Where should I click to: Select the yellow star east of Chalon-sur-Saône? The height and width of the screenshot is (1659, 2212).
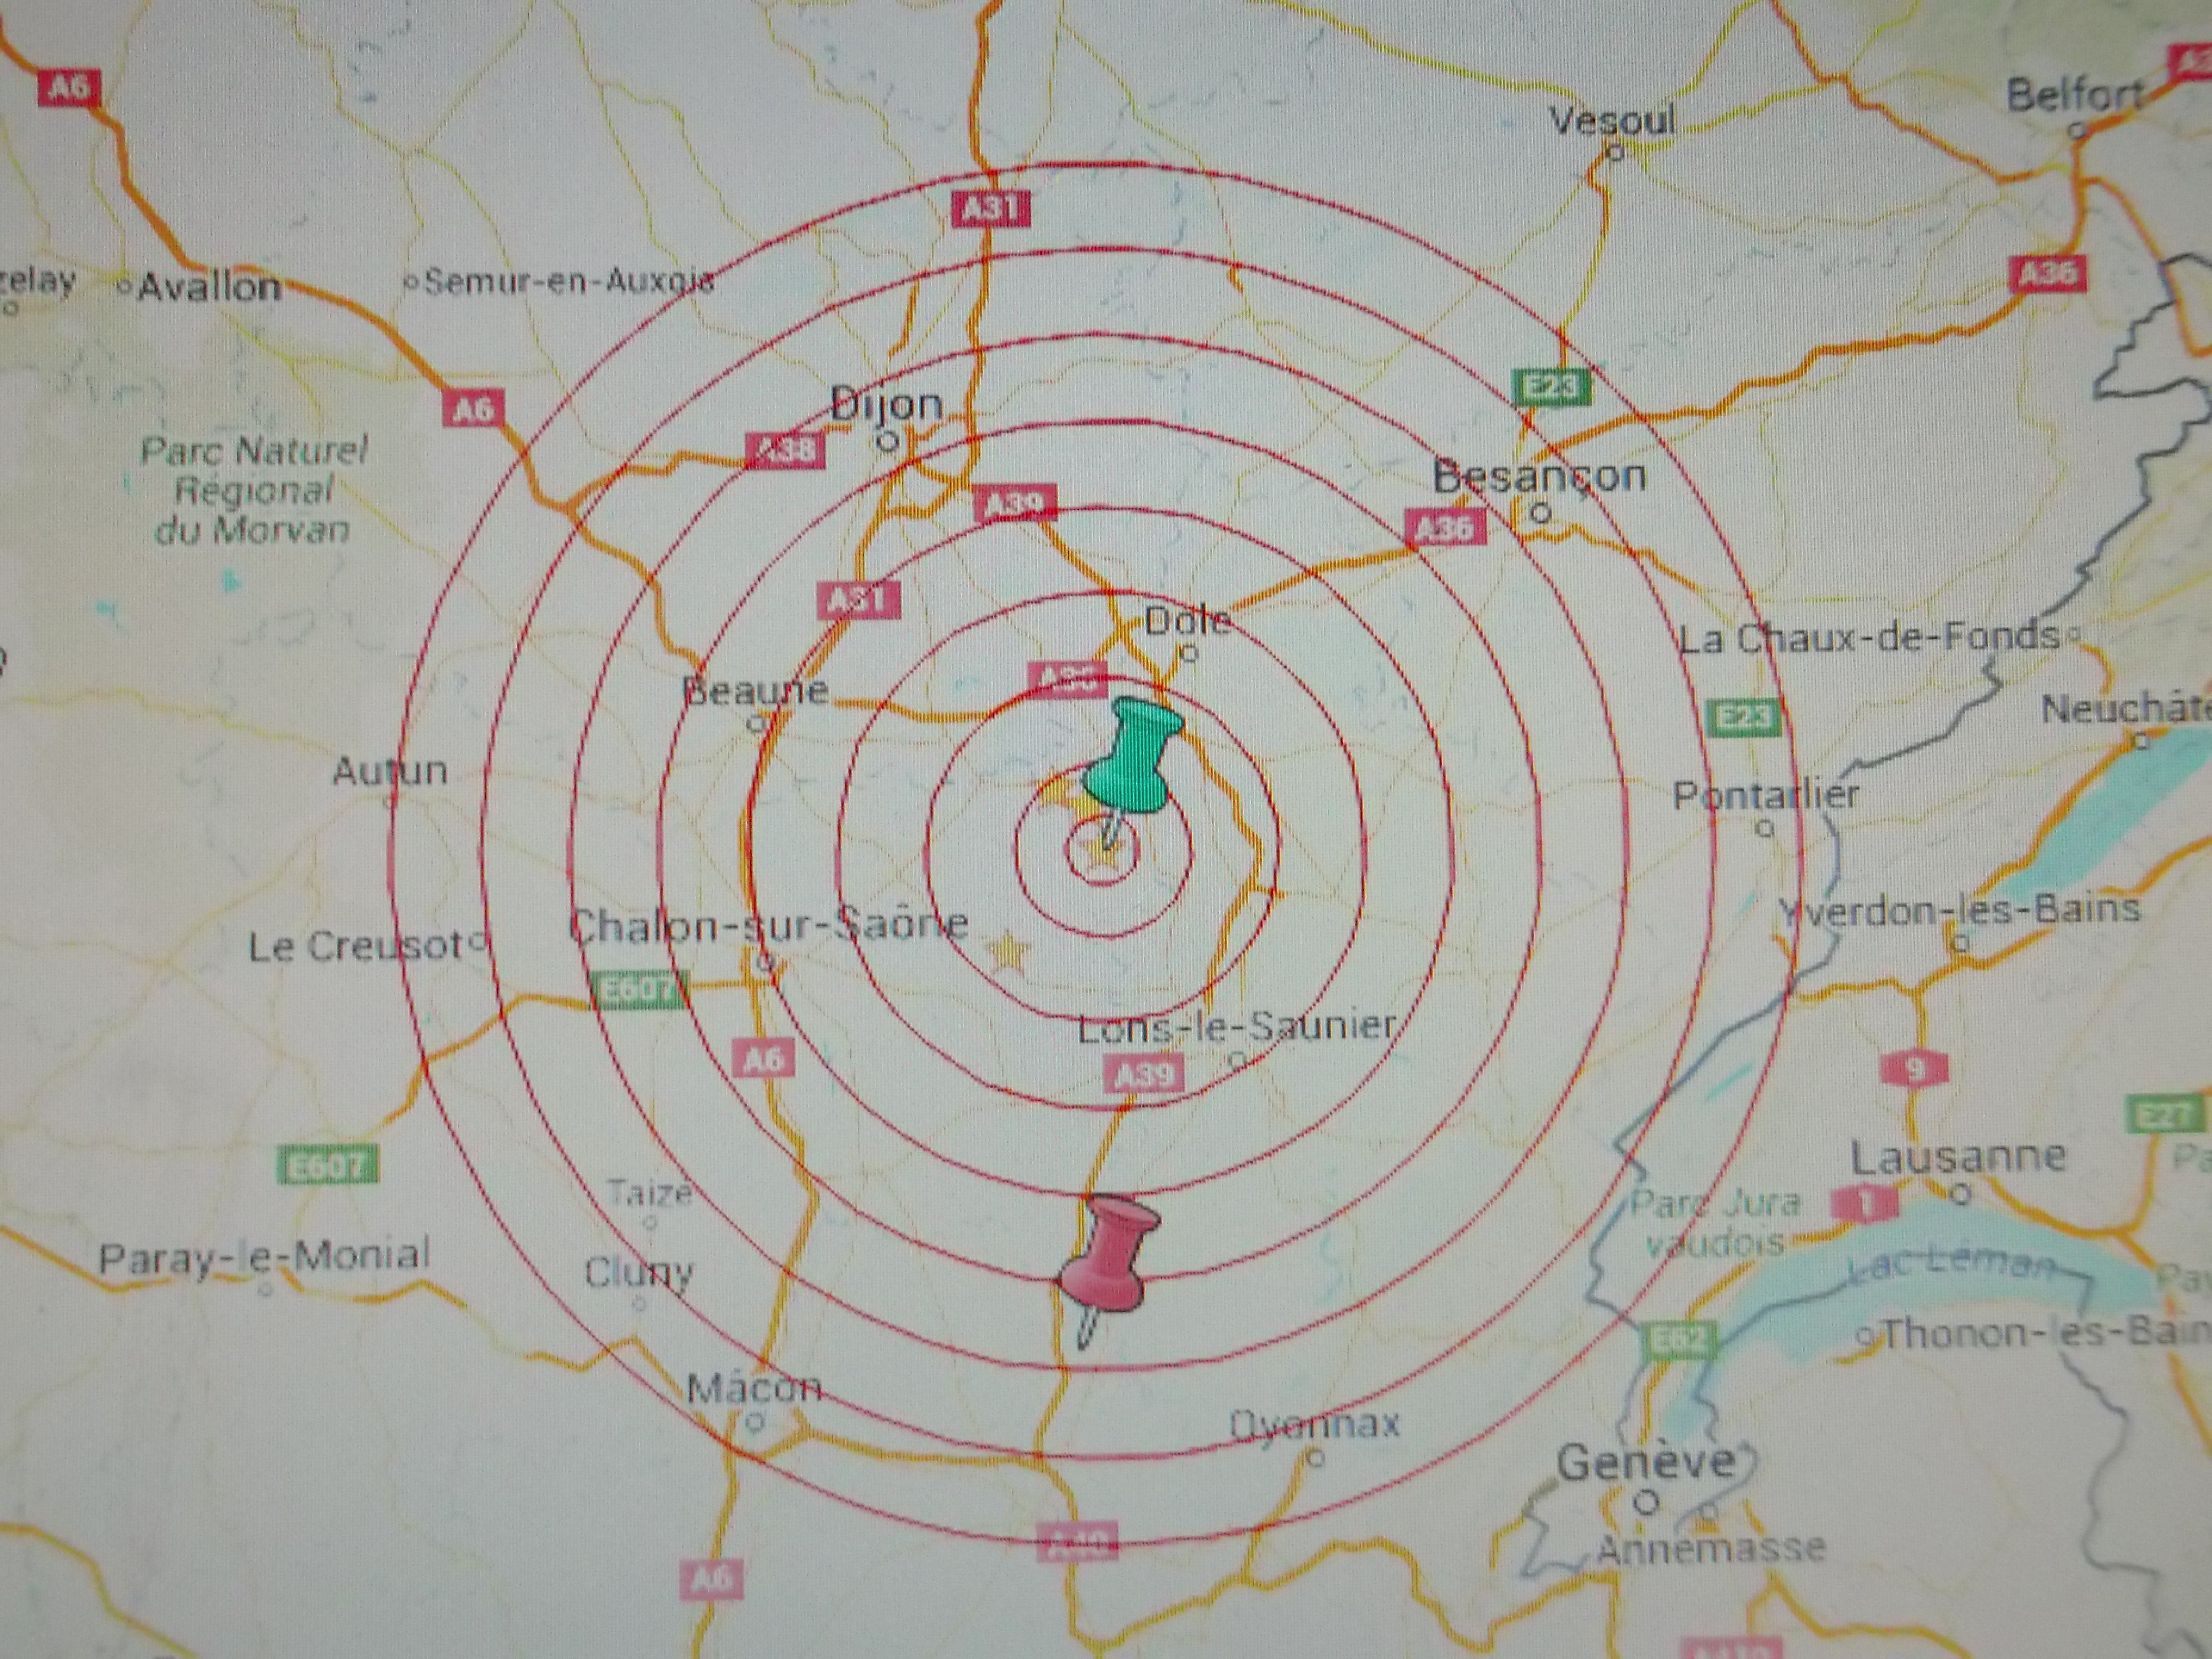(1008, 951)
